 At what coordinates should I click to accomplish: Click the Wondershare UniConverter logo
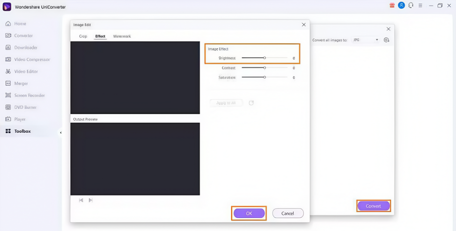click(7, 7)
